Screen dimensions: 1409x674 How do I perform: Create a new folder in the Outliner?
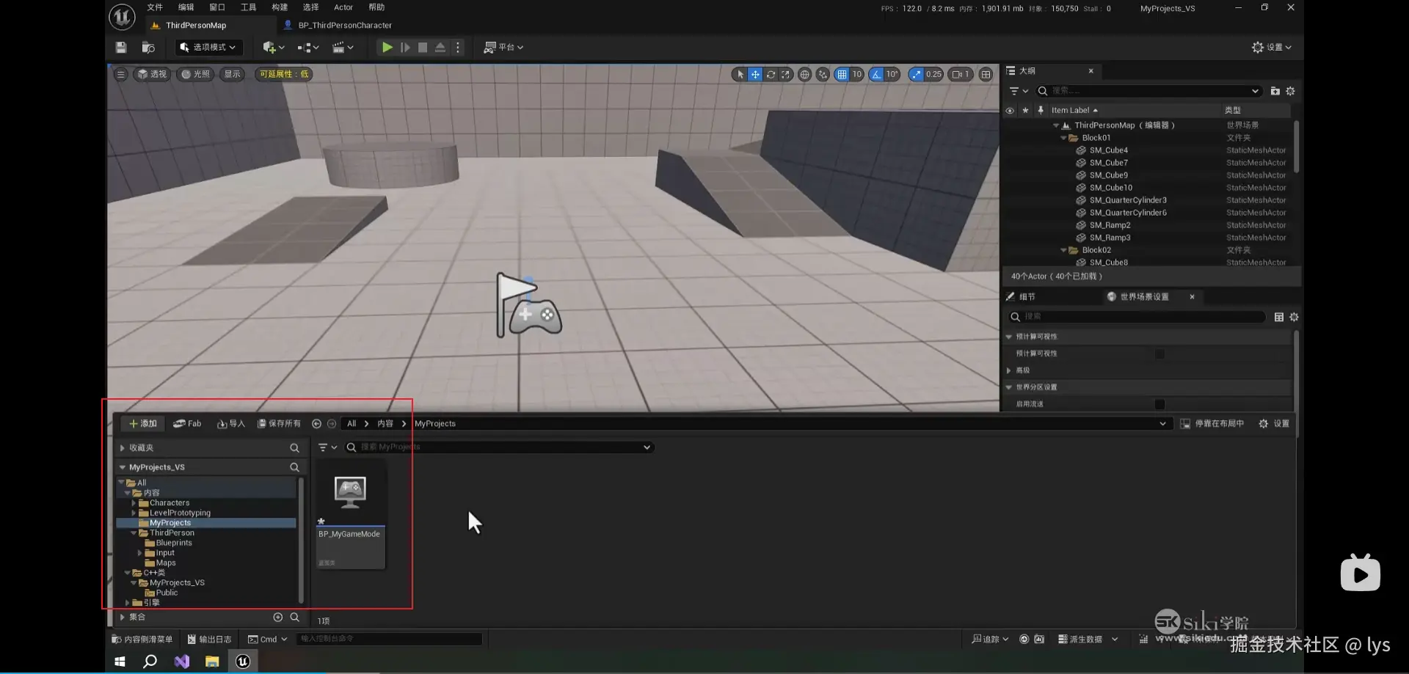click(x=1275, y=91)
